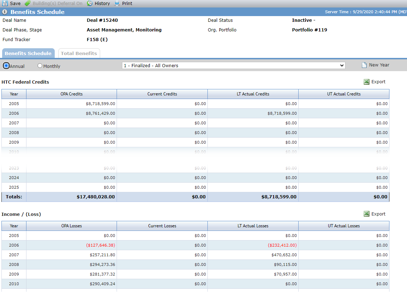Click the UT Actual Credits column header
This screenshot has width=407, height=292.
[x=344, y=94]
